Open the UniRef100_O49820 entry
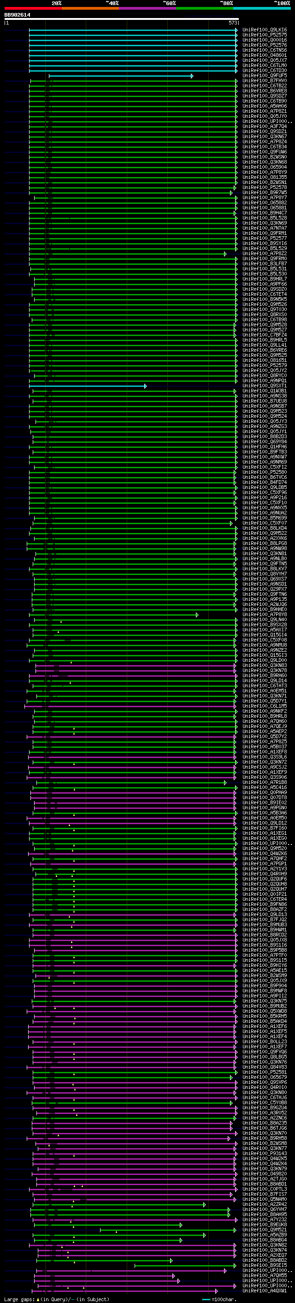Viewport: 295px width, 1303px height. [264, 1174]
